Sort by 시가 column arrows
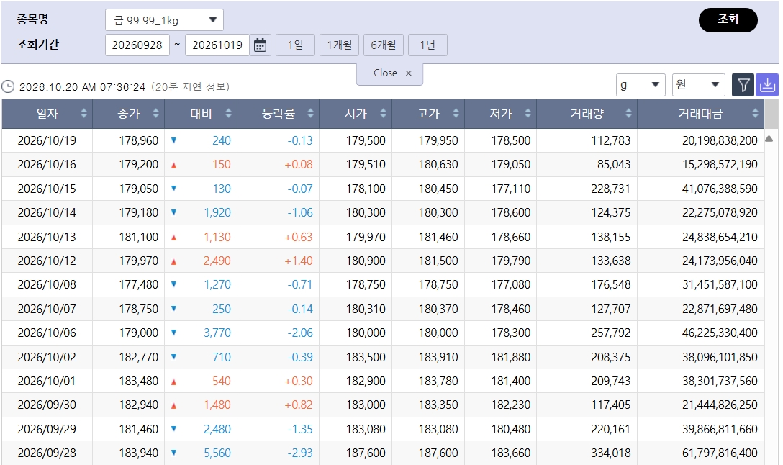The width and height of the screenshot is (783, 465). click(383, 114)
